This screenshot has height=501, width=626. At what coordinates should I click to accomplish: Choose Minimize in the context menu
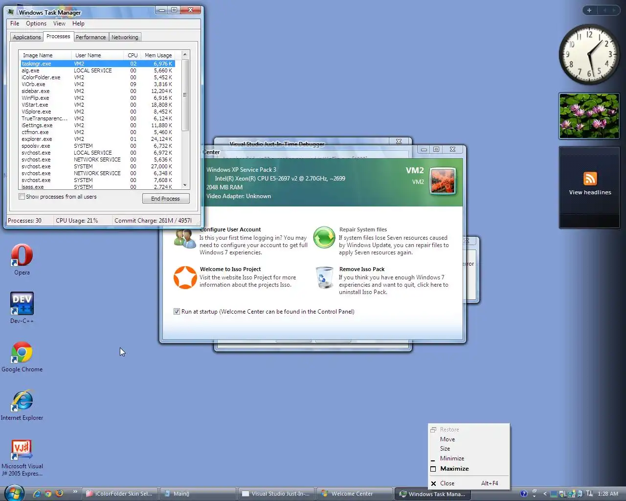point(469,458)
